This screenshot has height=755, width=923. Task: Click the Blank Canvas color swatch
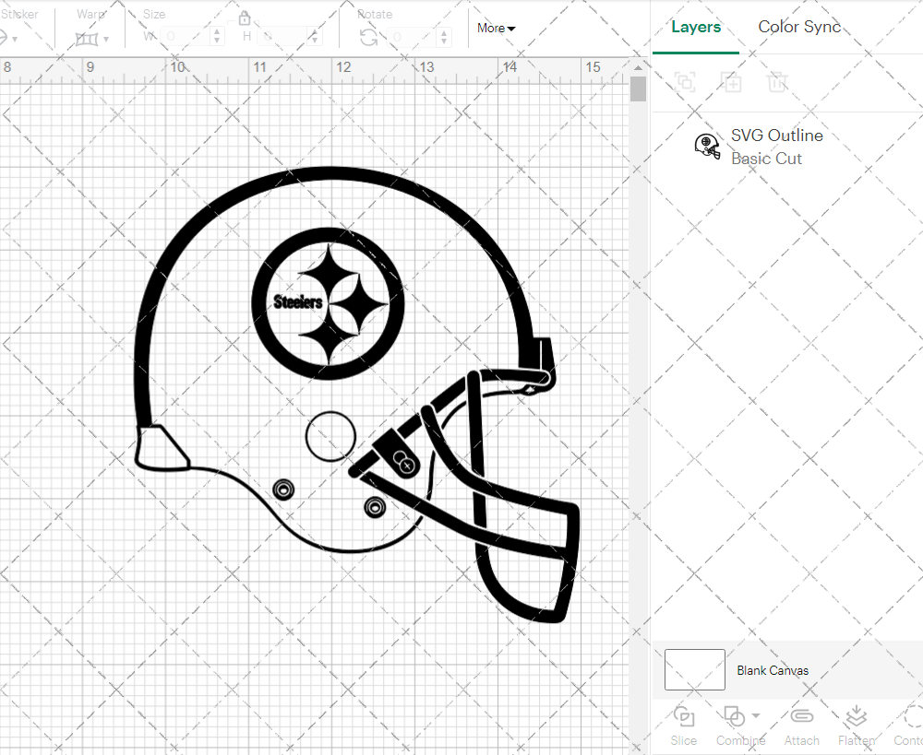pos(694,670)
